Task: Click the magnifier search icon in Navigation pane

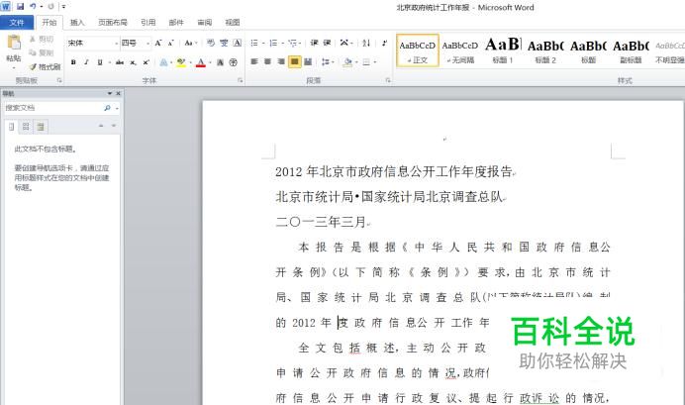Action: (x=108, y=108)
